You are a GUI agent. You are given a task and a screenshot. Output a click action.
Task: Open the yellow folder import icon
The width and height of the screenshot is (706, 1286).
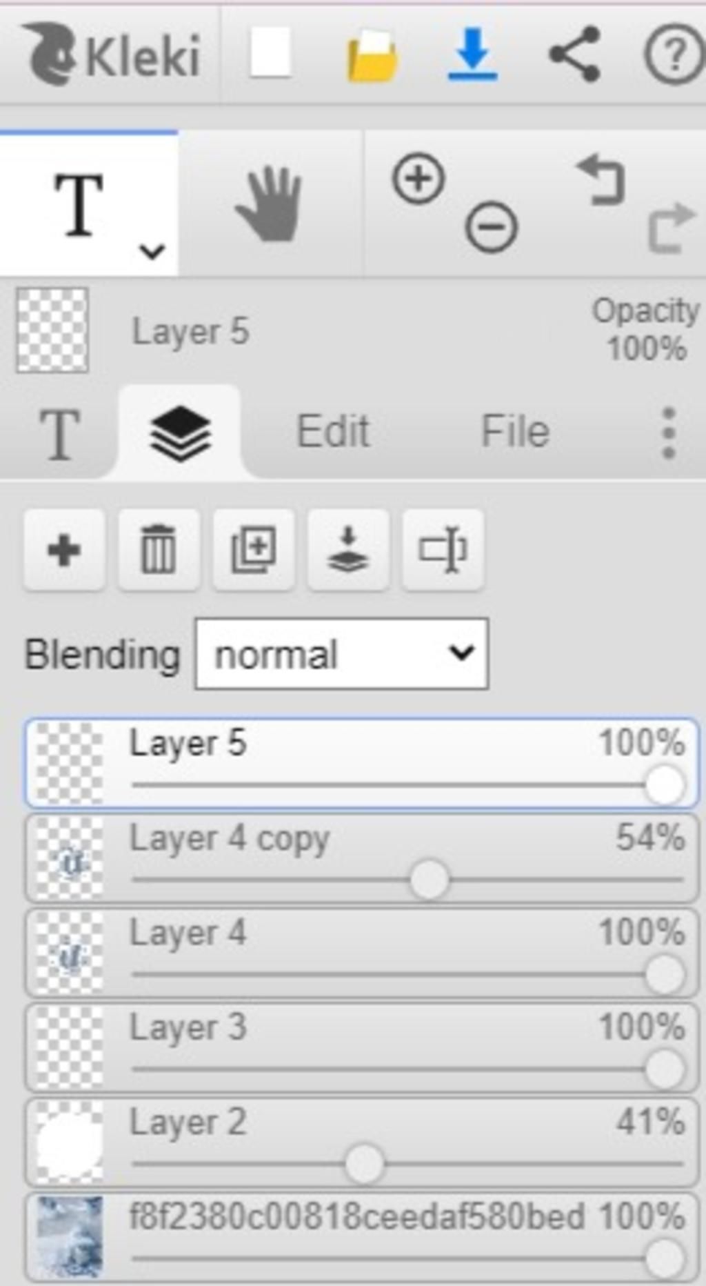coord(372,55)
